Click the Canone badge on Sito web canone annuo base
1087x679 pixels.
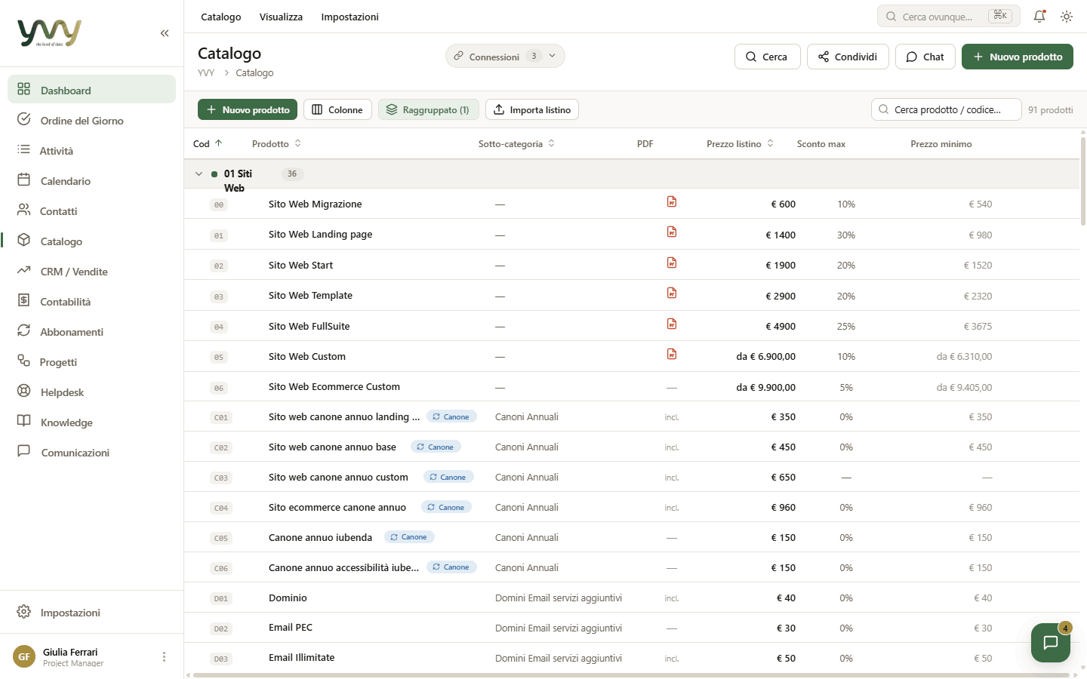(x=436, y=447)
